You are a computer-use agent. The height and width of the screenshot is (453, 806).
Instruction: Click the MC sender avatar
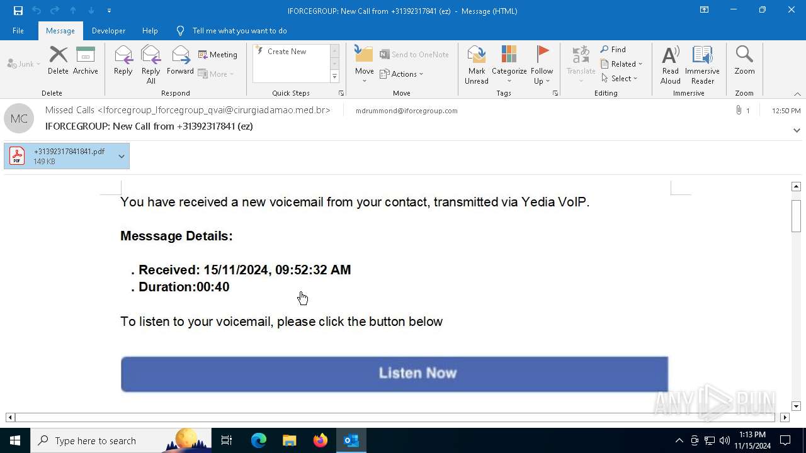tap(19, 118)
